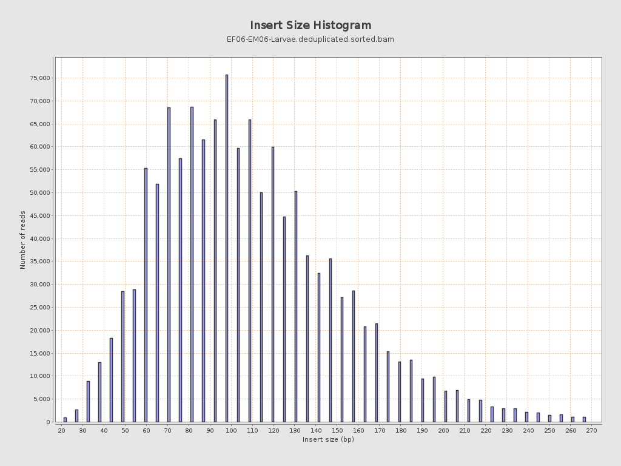Click the 220 tick on the x-axis
This screenshot has width=621, height=466.
click(x=486, y=431)
